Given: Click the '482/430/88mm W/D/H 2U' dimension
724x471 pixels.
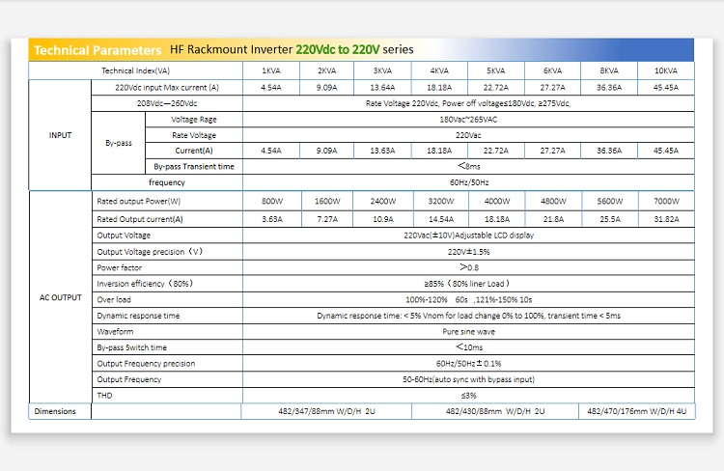Looking at the screenshot, I should pos(495,411).
